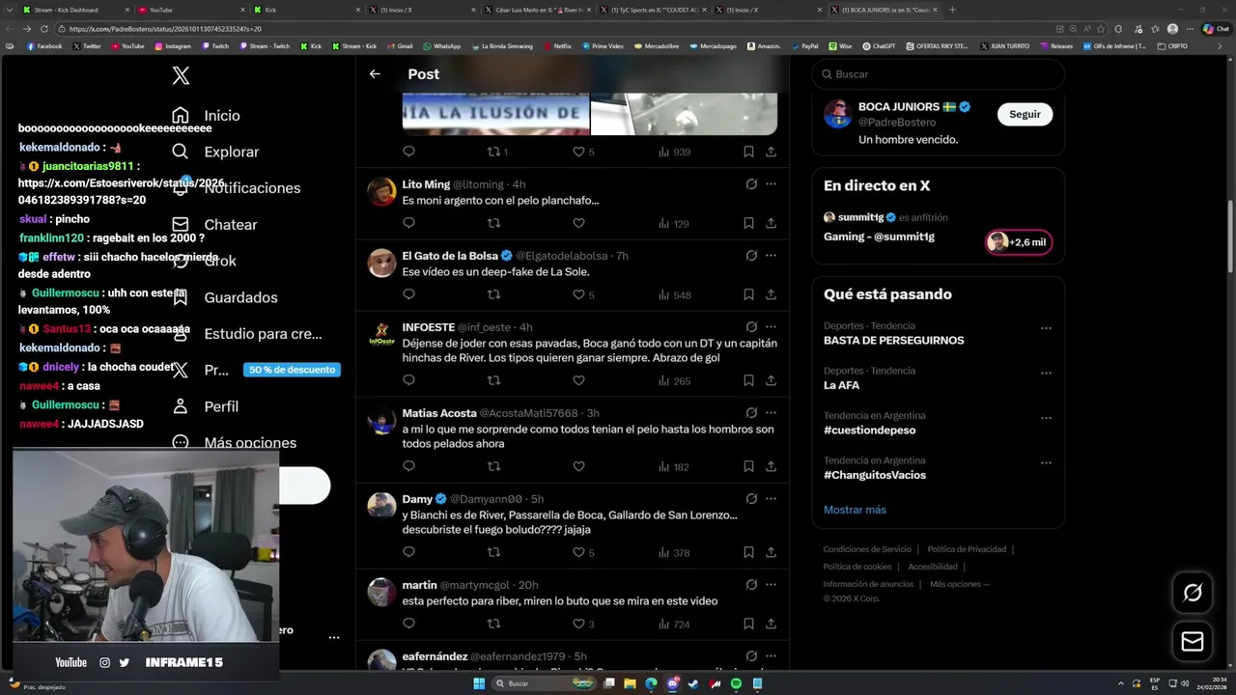Like El Gato de la Bolsa's reply
Image resolution: width=1236 pixels, height=695 pixels.
pos(578,294)
